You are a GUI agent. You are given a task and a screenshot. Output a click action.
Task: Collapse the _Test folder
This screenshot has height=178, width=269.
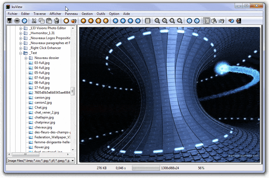(x=20, y=53)
